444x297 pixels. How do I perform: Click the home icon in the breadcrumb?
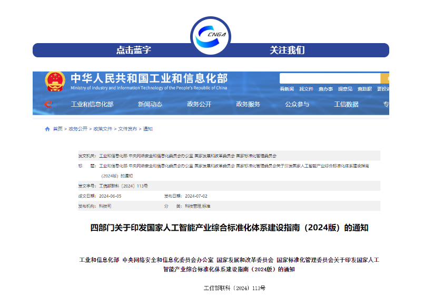(47, 129)
